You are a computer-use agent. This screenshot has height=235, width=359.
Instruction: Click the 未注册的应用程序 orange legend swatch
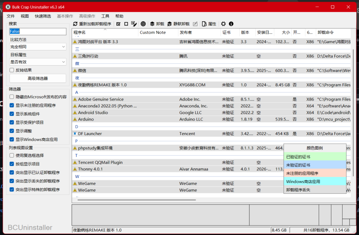(315, 173)
